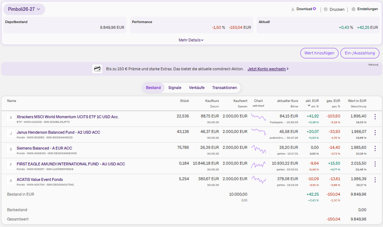Click the credit card icon in the promo banner
This screenshot has height=227, width=383.
[x=97, y=69]
